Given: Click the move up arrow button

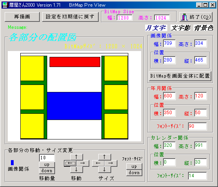Looking at the screenshot, I should point(76,157).
